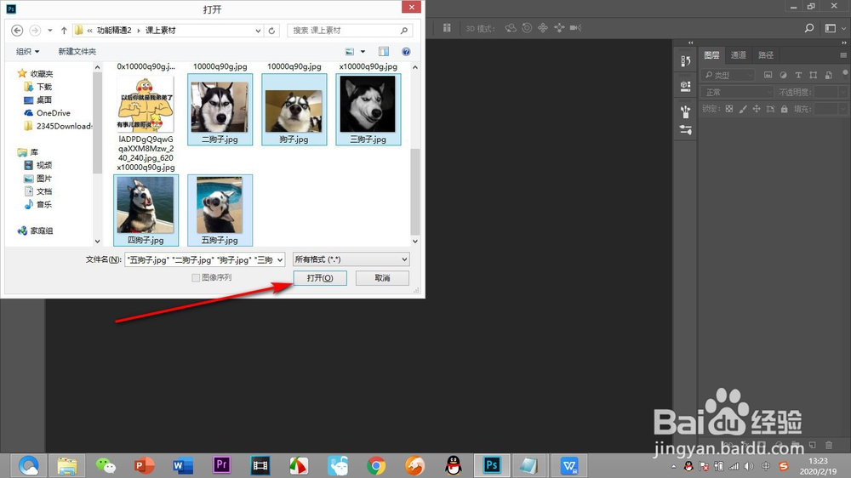Image resolution: width=851 pixels, height=478 pixels.
Task: Open the 所有格式 file type dropdown
Action: pyautogui.click(x=351, y=259)
